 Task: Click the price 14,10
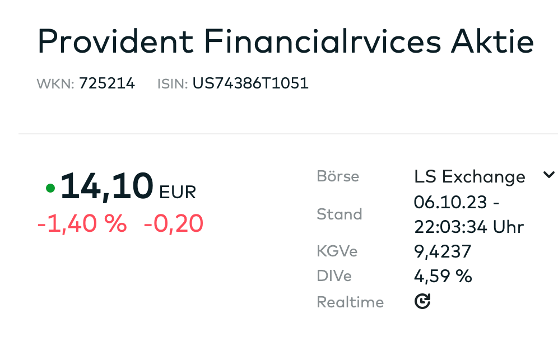coord(107,186)
